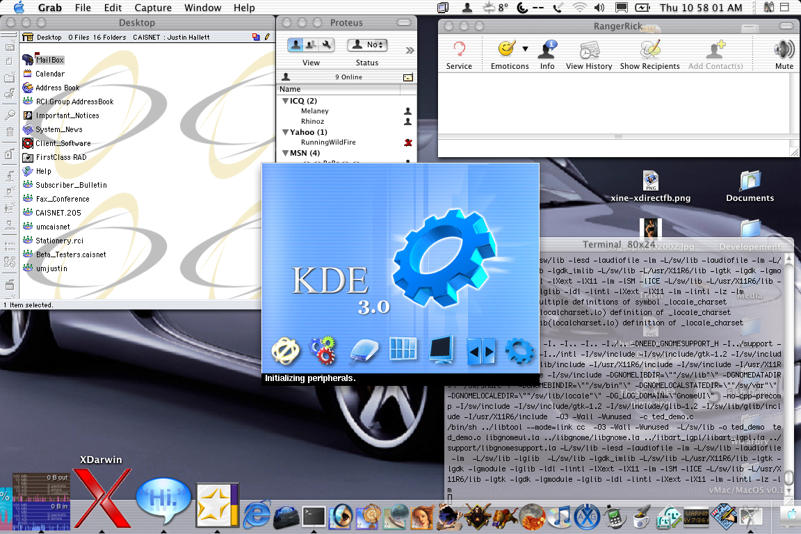The width and height of the screenshot is (801, 534).
Task: Open the MailBox item in FirstClass Desktop
Action: (x=49, y=60)
